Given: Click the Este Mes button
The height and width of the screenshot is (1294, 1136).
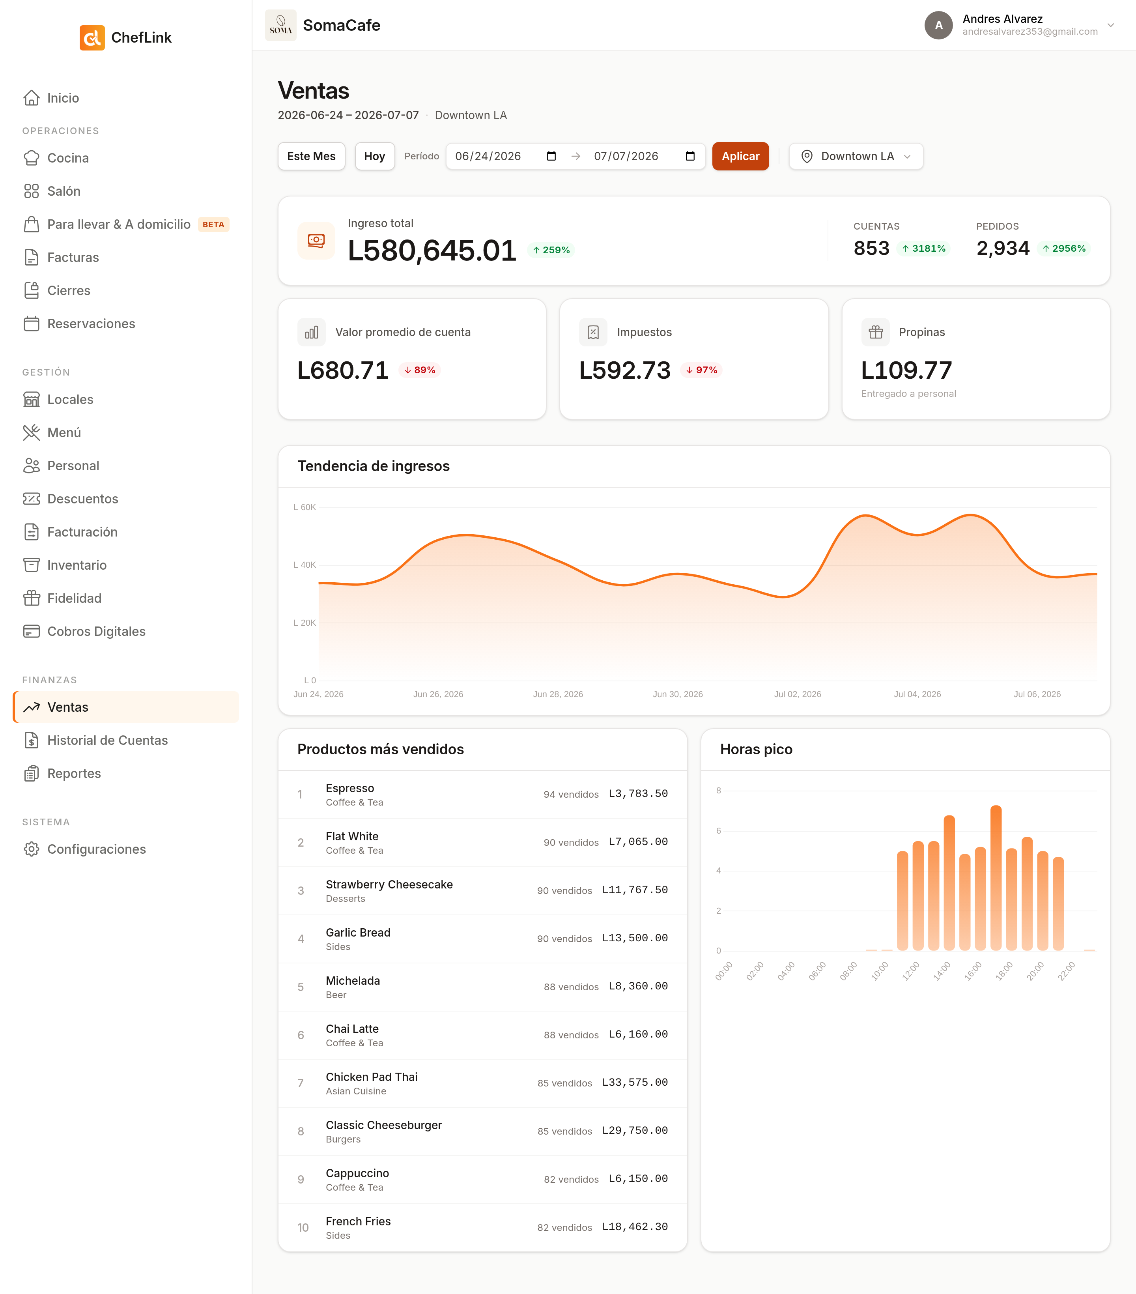Looking at the screenshot, I should [x=311, y=156].
